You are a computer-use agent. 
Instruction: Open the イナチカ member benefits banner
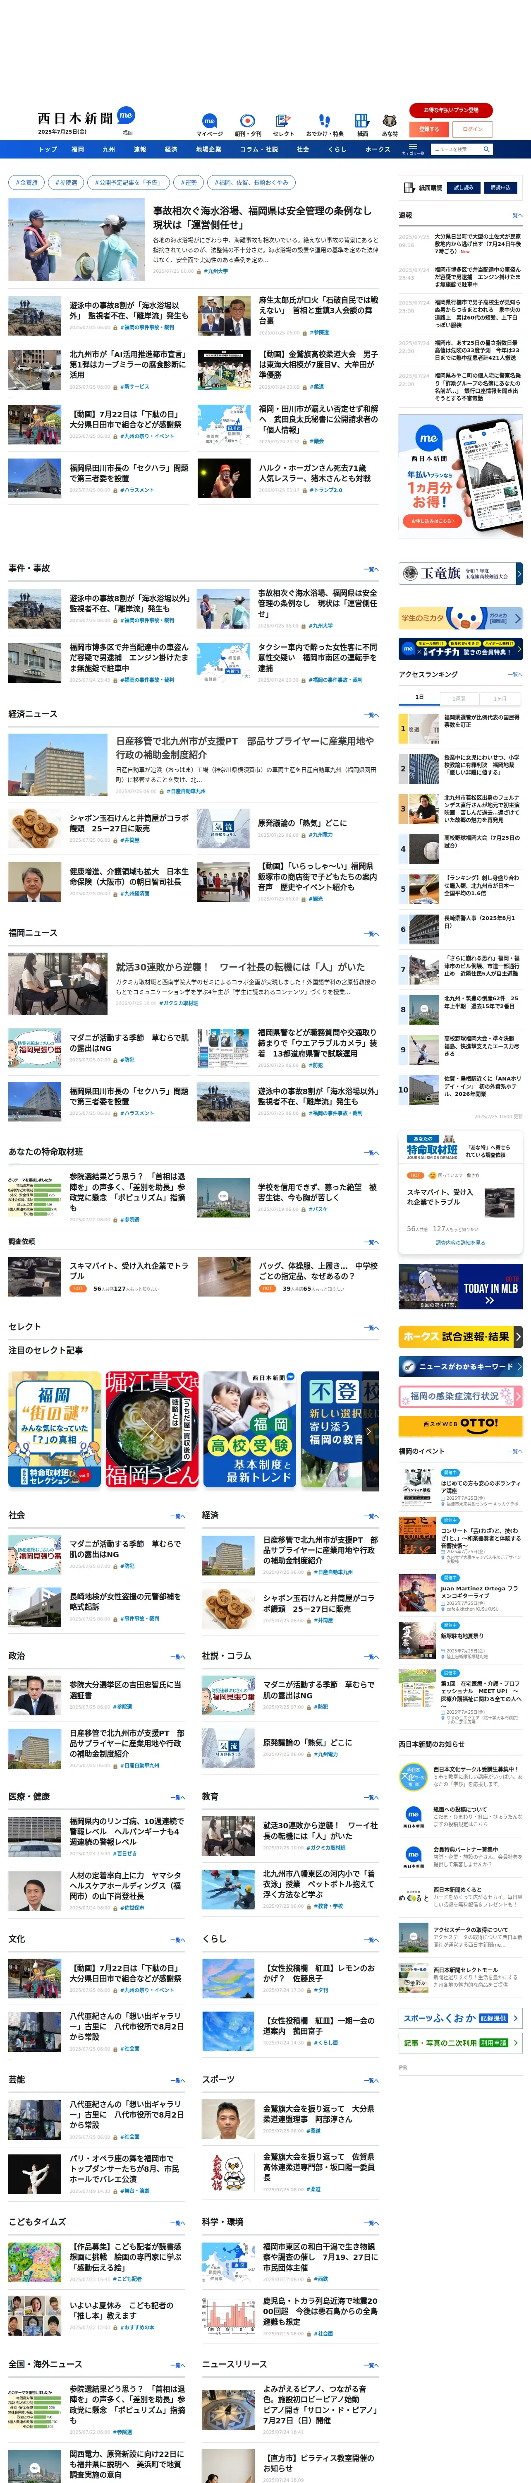click(461, 649)
